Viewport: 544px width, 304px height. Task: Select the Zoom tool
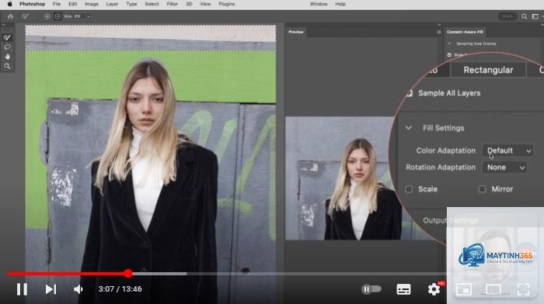pyautogui.click(x=7, y=66)
